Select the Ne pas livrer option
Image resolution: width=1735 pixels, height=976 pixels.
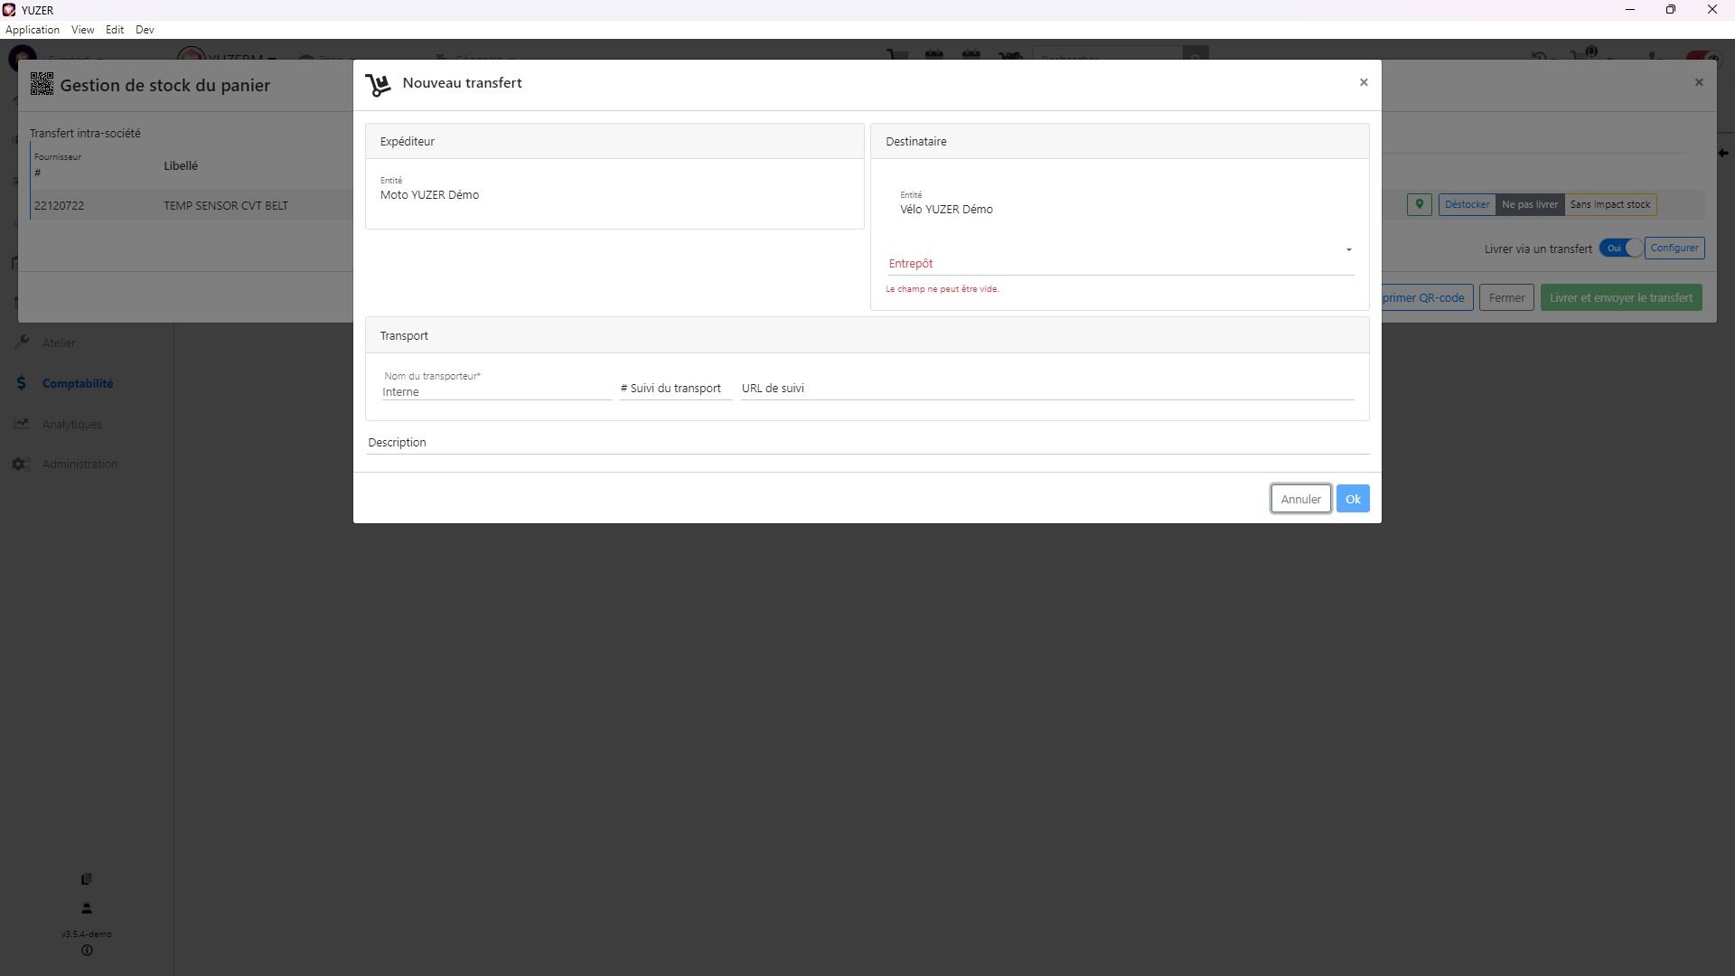point(1529,204)
